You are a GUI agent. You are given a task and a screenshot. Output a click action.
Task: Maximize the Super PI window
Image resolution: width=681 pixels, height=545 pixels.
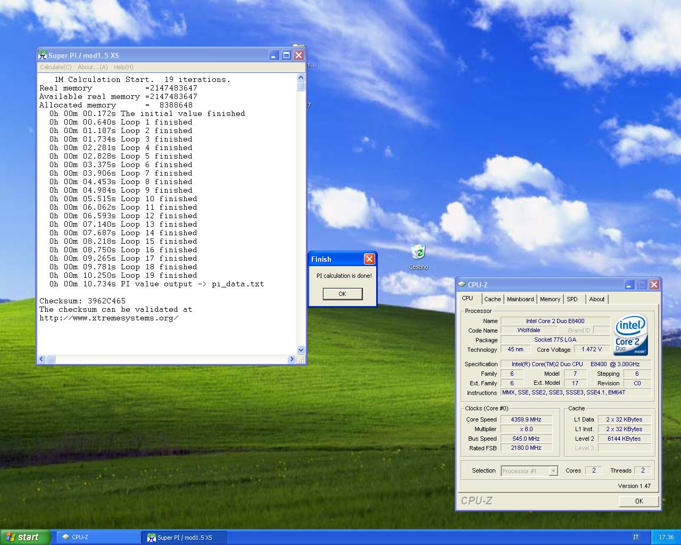pos(286,55)
